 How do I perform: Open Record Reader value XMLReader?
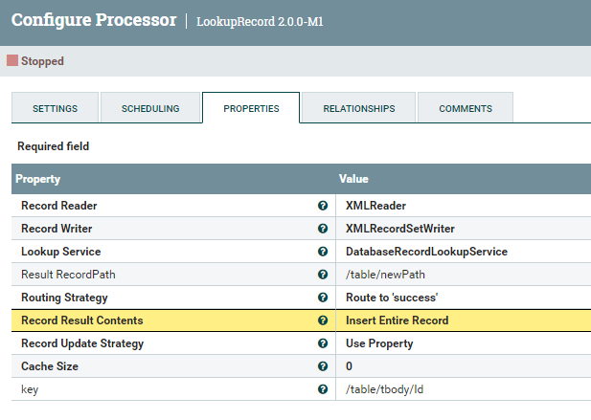coord(376,206)
